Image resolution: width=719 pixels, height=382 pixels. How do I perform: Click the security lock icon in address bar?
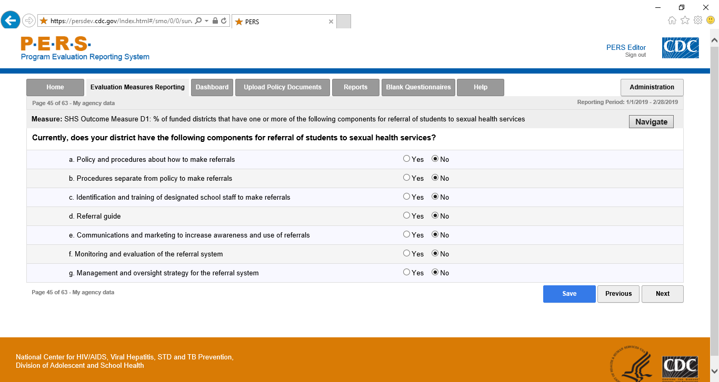[215, 21]
